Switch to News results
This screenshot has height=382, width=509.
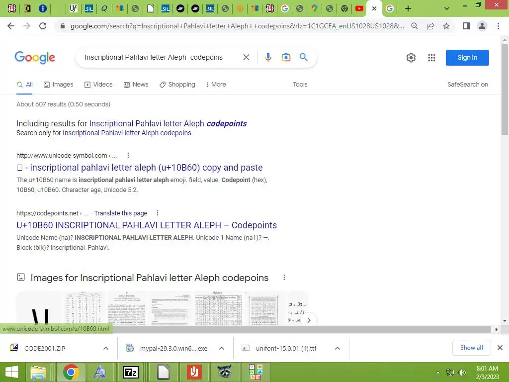coord(136,85)
